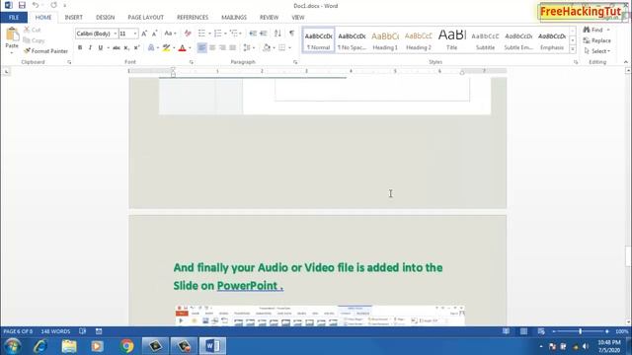Paste clipboard contents

click(x=12, y=40)
